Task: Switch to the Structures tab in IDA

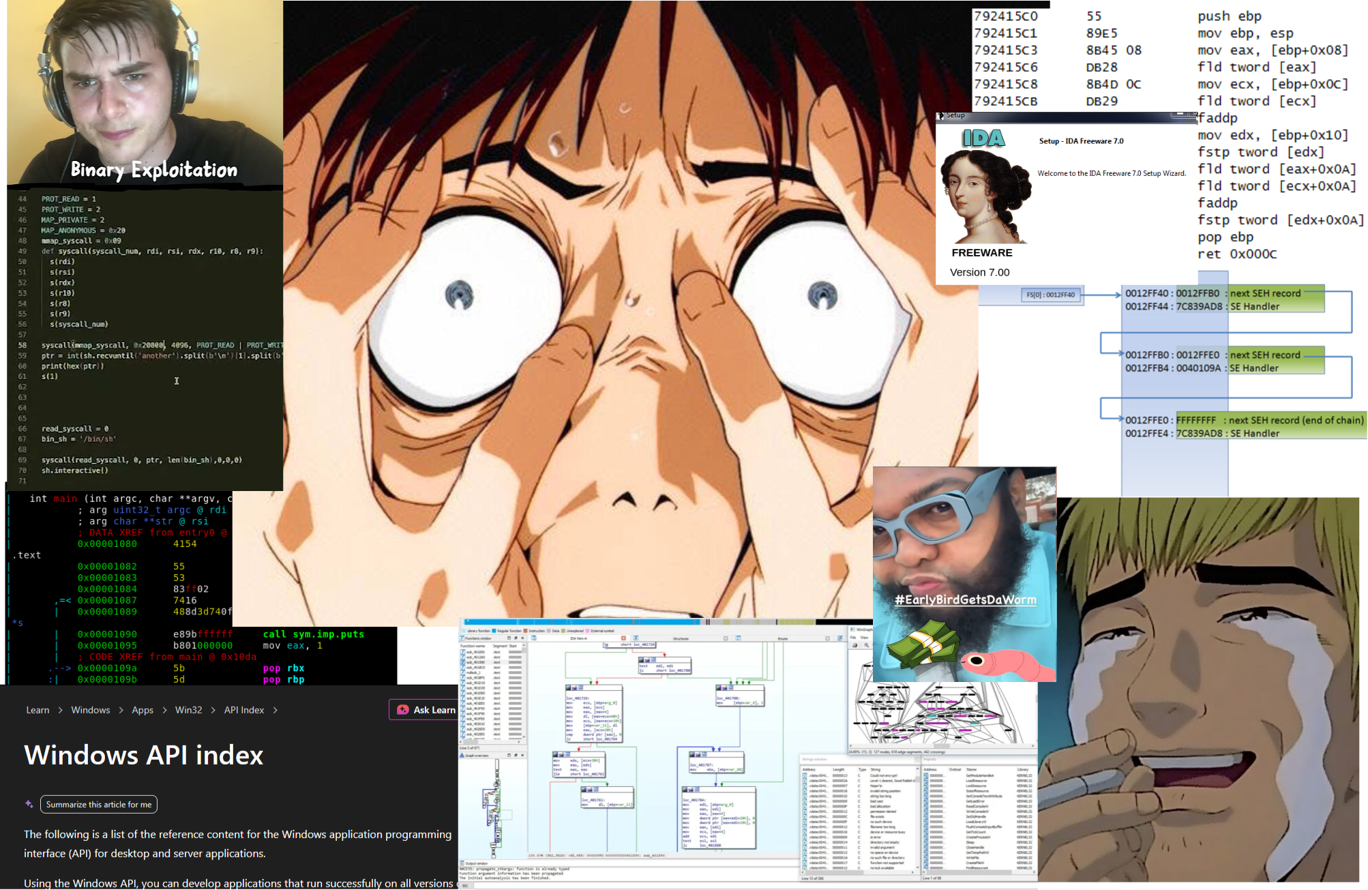Action: click(x=681, y=638)
